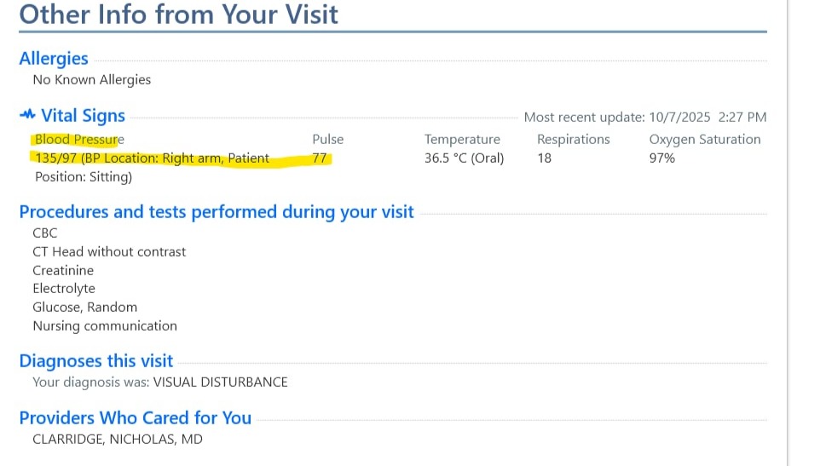This screenshot has width=826, height=466.
Task: Open the Allergies section heading
Action: click(x=54, y=58)
